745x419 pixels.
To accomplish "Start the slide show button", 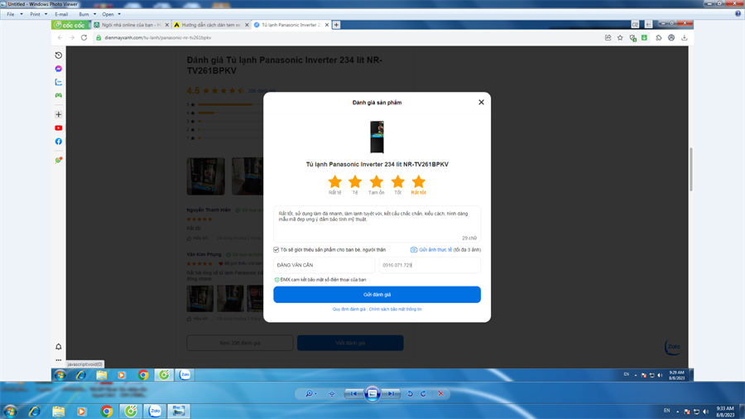I will (372, 393).
